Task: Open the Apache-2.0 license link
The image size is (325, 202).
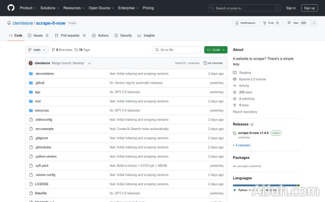Action: point(252,79)
